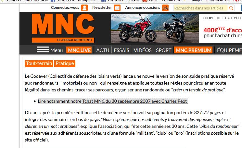This screenshot has height=148, width=242.
Task: Open the Newsletter envelope icon
Action: [117, 8]
